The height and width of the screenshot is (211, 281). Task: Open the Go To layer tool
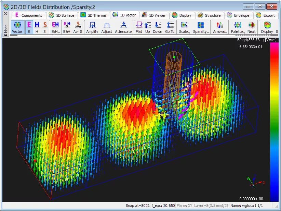coord(170,27)
